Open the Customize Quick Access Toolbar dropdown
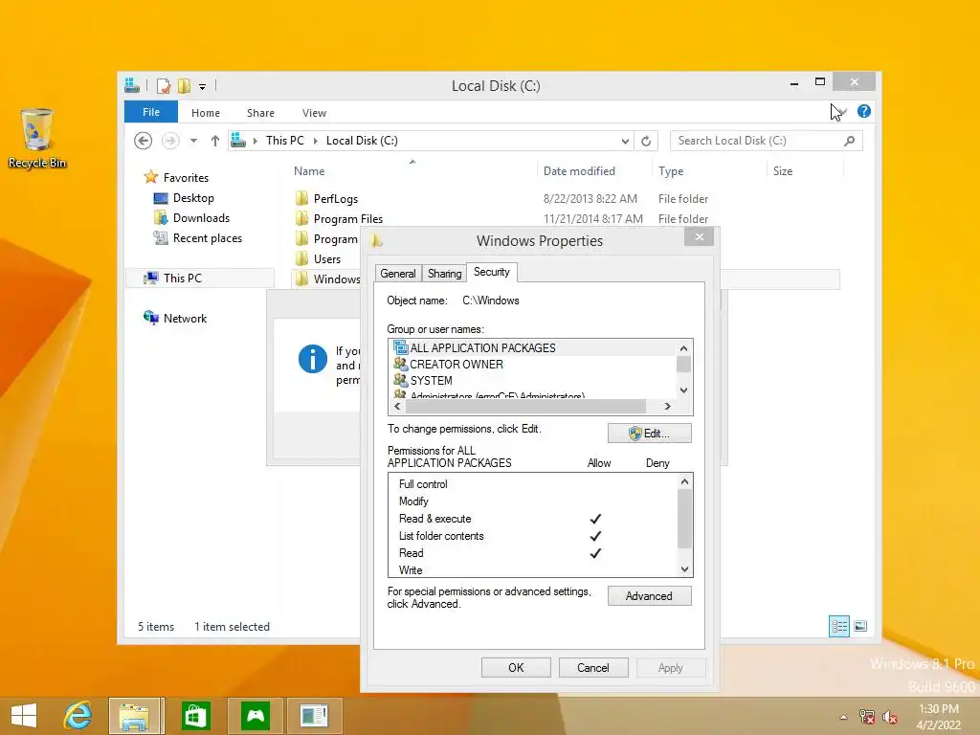The width and height of the screenshot is (980, 735). click(202, 87)
